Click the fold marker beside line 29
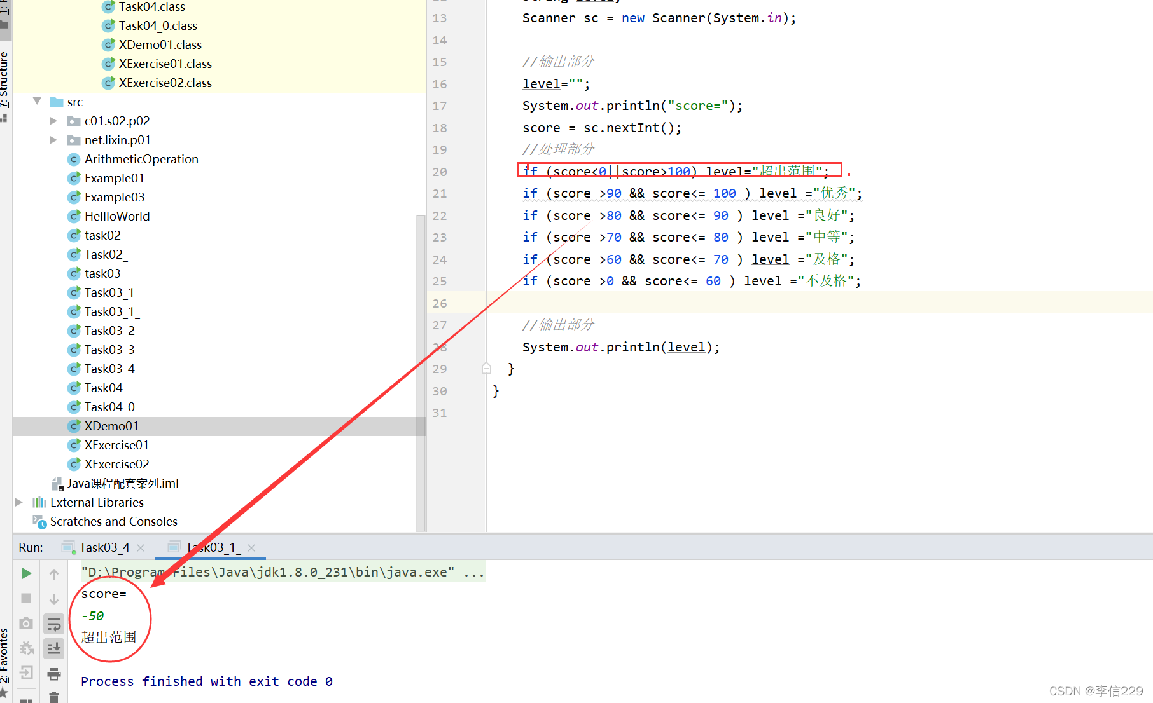 (x=486, y=369)
